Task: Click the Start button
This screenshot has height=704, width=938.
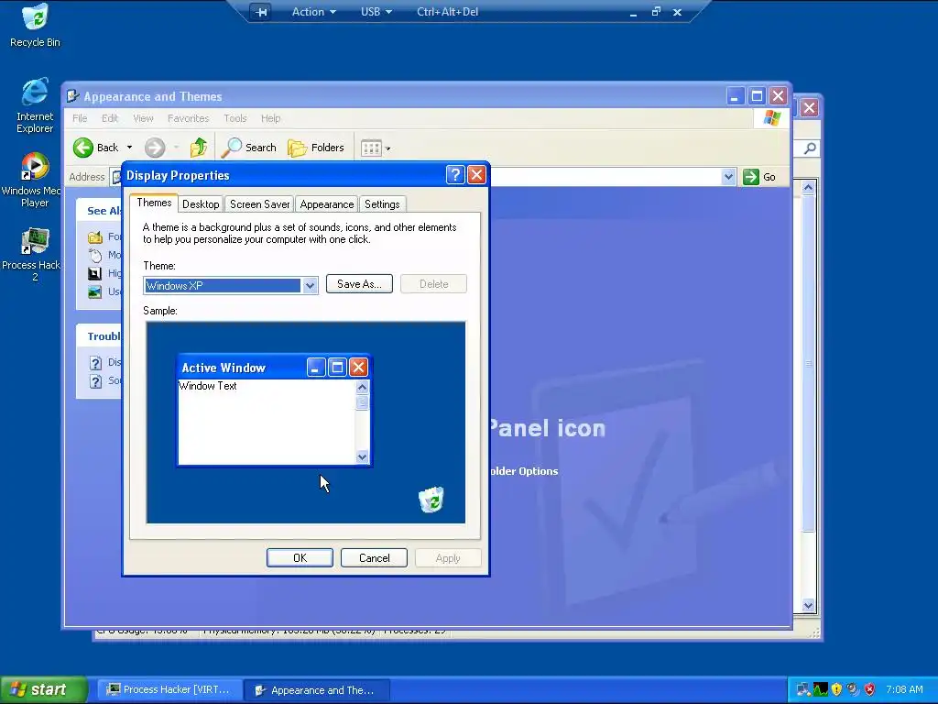Action: coord(43,689)
